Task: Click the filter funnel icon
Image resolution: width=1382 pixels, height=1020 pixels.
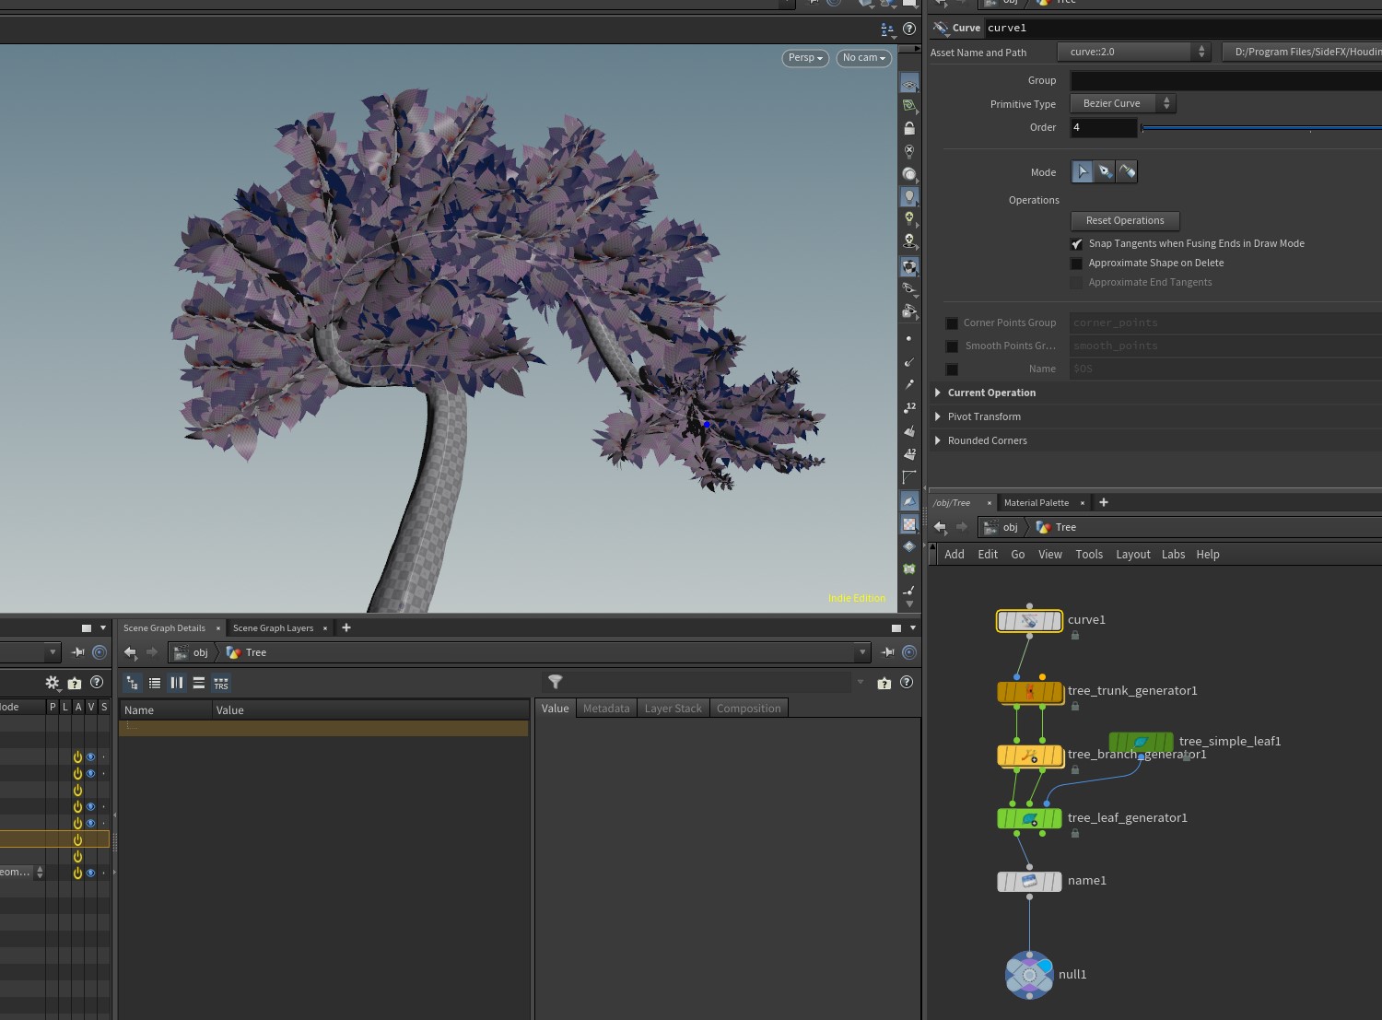Action: point(555,682)
